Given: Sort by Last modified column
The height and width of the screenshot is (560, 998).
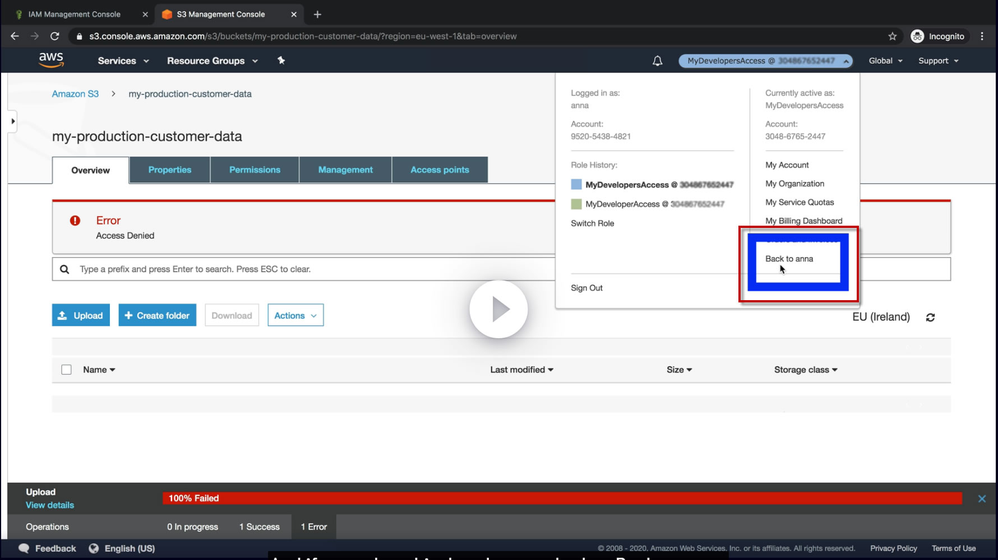Looking at the screenshot, I should point(522,370).
